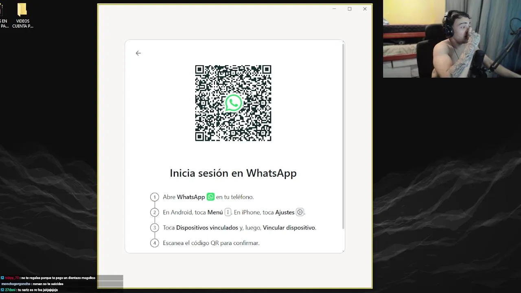Click the WhatsApp logo inside QR code
Viewport: 521px width, 293px height.
[x=233, y=103]
